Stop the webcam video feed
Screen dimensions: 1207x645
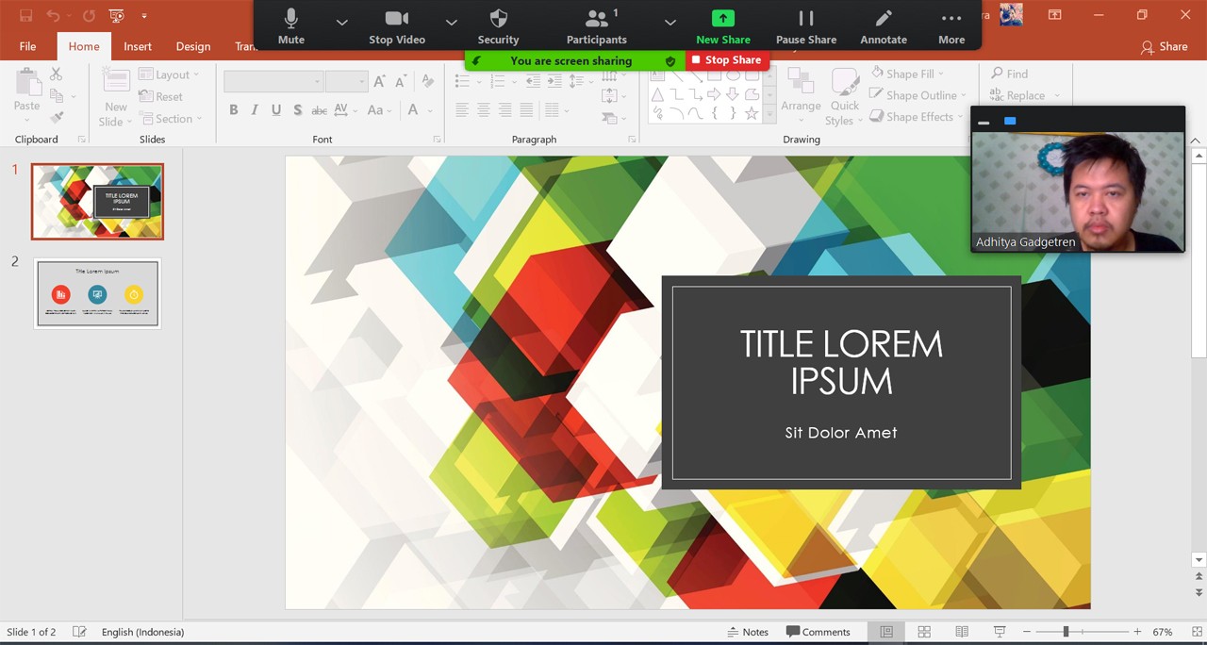coord(396,25)
